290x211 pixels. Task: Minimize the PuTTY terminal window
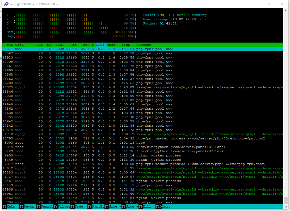click(x=258, y=4)
